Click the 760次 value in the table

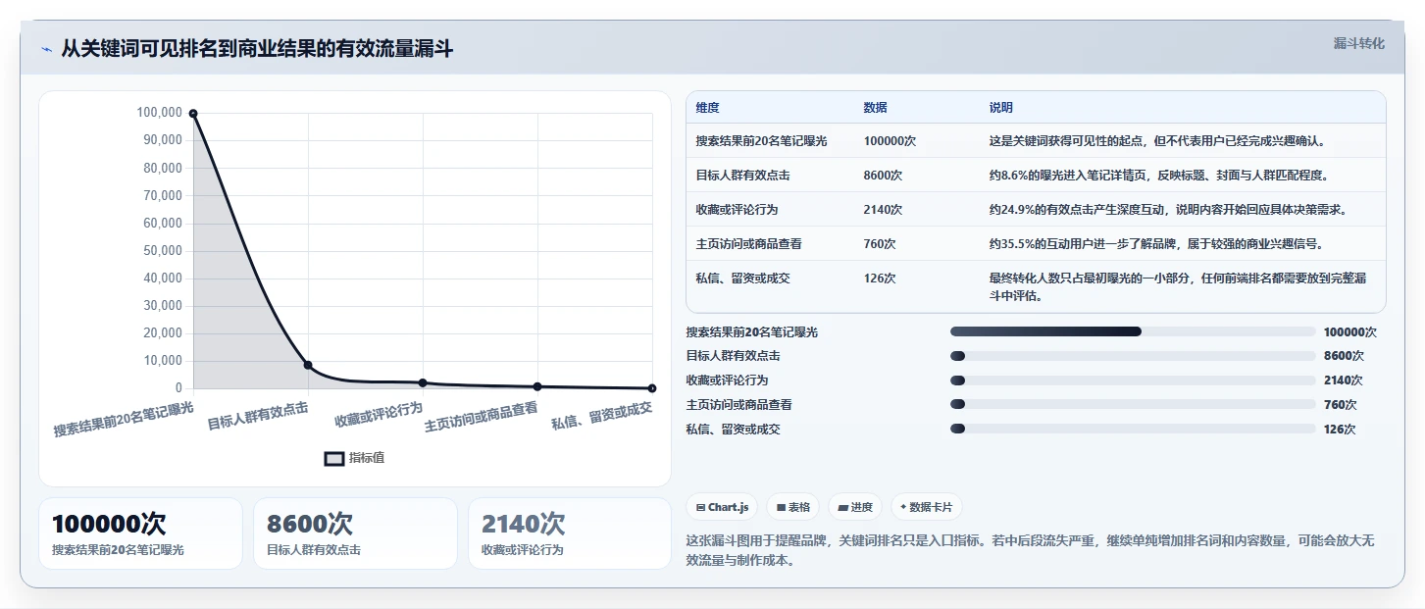(x=880, y=244)
